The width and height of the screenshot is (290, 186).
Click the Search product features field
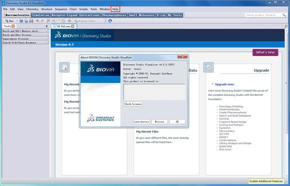click(x=263, y=15)
